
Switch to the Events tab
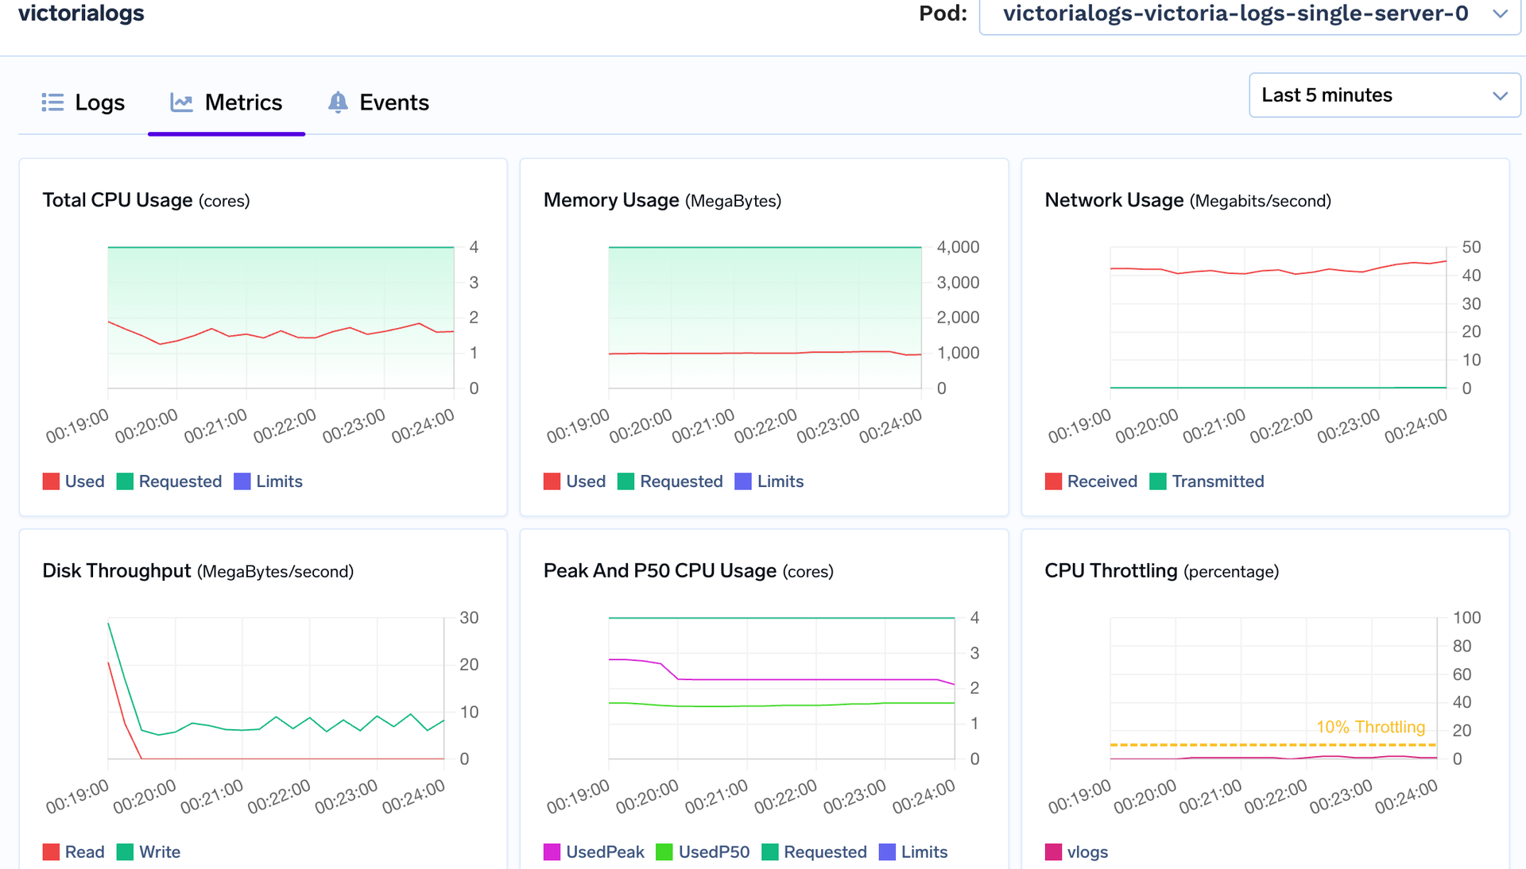click(x=393, y=102)
